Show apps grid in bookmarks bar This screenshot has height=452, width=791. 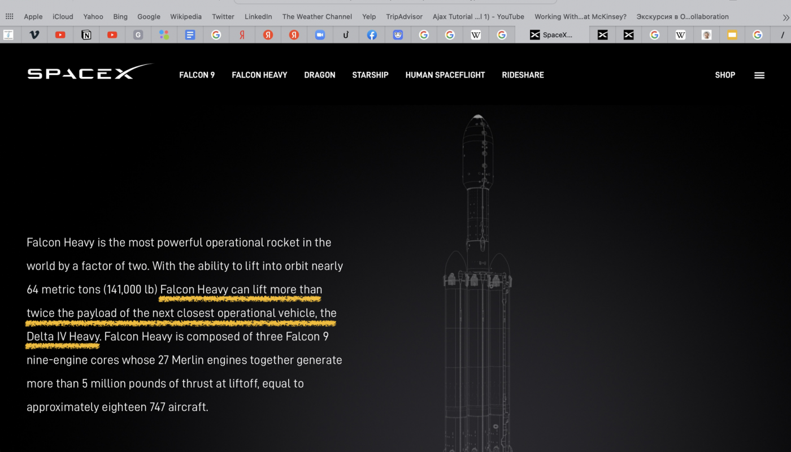click(10, 17)
